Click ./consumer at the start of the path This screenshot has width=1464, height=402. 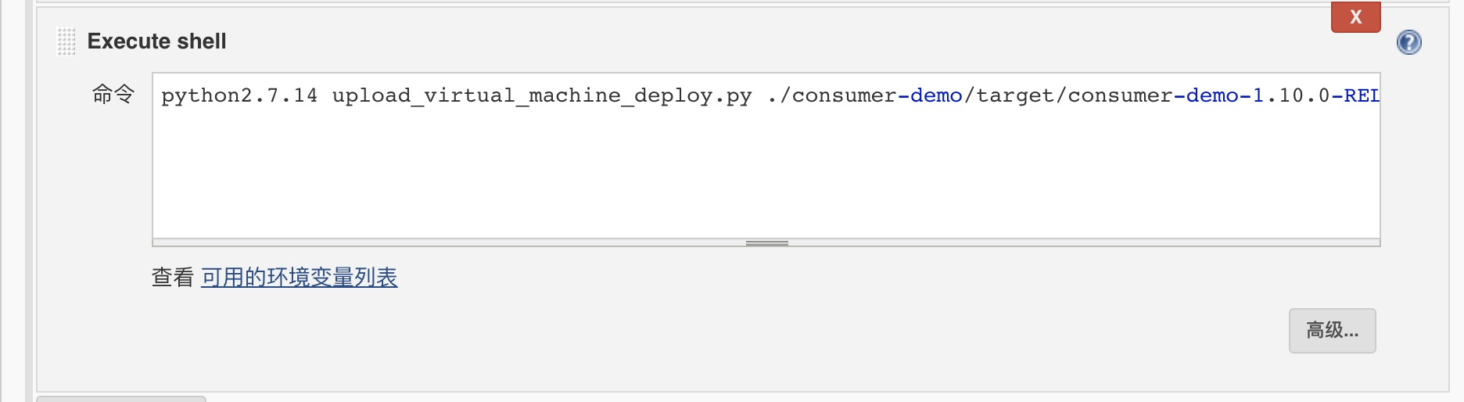coord(831,96)
